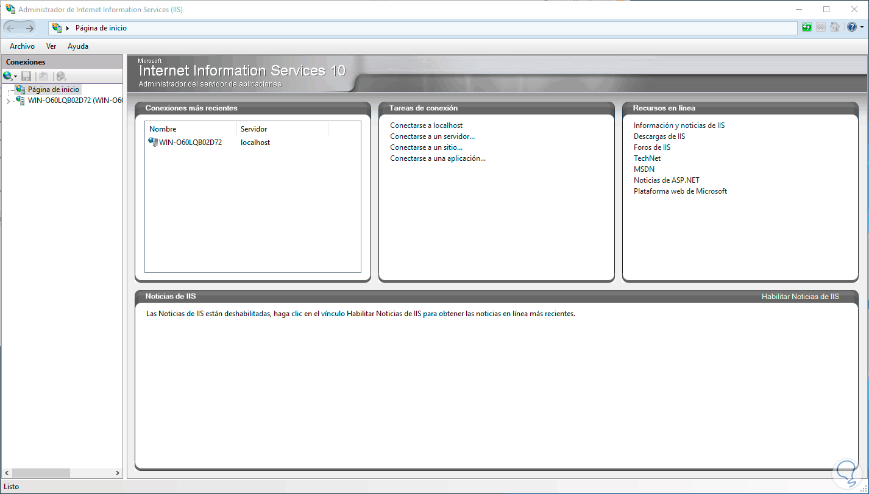Image resolution: width=869 pixels, height=494 pixels.
Task: Click the Recursos en línea heading
Action: click(664, 108)
